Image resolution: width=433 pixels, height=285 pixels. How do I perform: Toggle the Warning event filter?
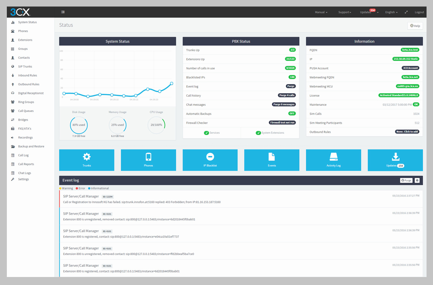[66, 188]
